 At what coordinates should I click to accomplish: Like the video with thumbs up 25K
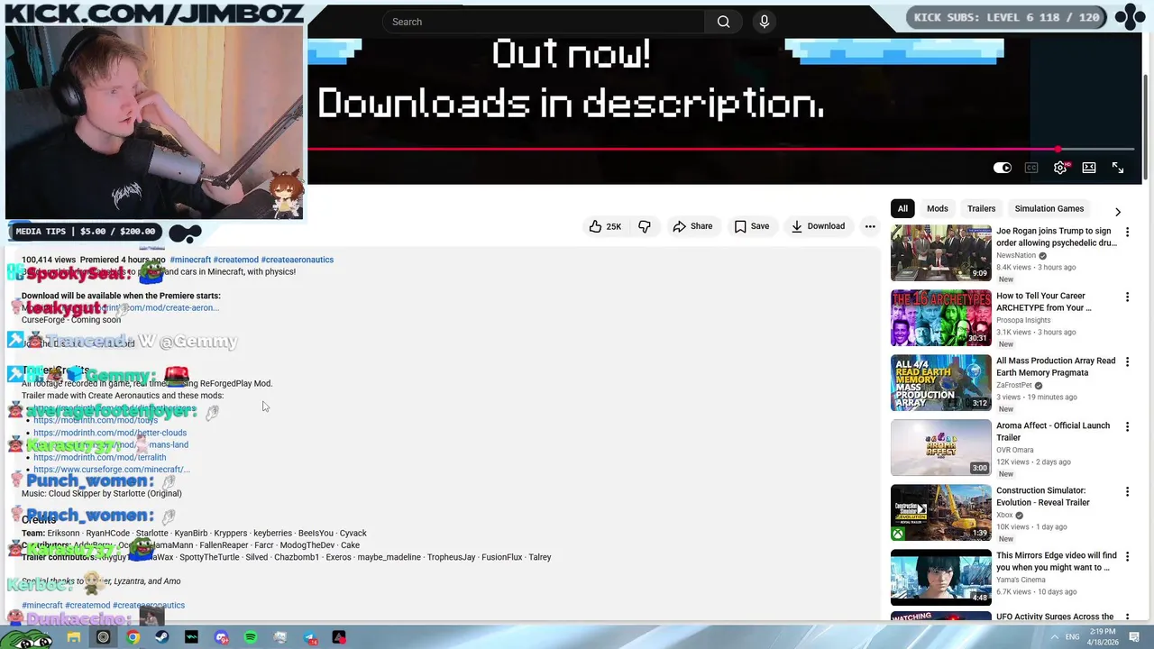point(606,226)
